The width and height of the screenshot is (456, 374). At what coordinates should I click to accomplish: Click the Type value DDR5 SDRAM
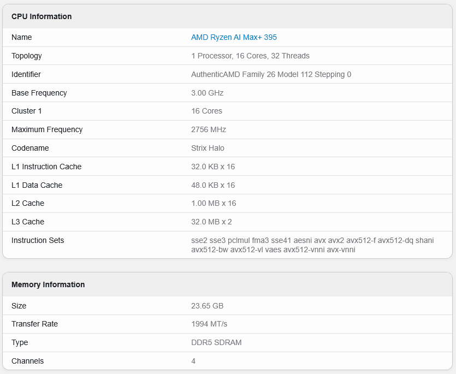coord(215,342)
